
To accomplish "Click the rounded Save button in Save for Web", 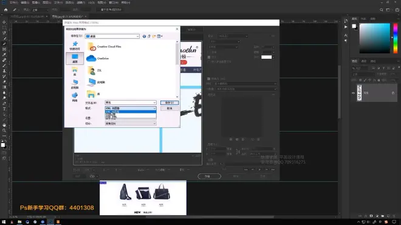I will tap(209, 176).
